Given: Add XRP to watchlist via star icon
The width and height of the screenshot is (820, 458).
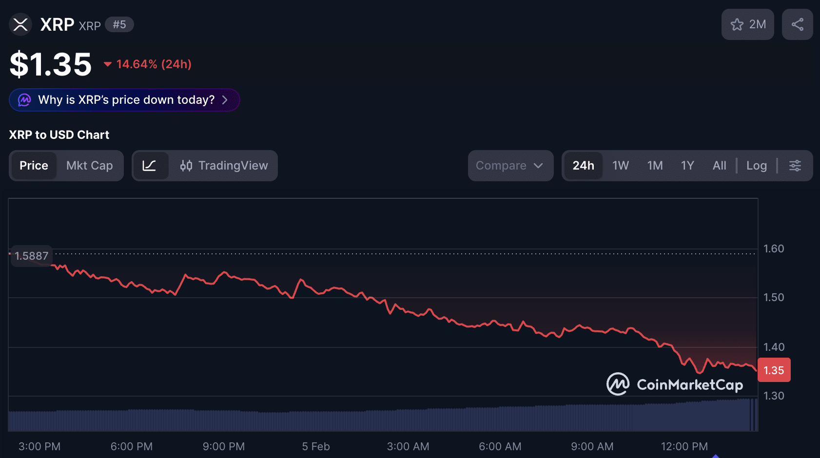Looking at the screenshot, I should pos(737,24).
